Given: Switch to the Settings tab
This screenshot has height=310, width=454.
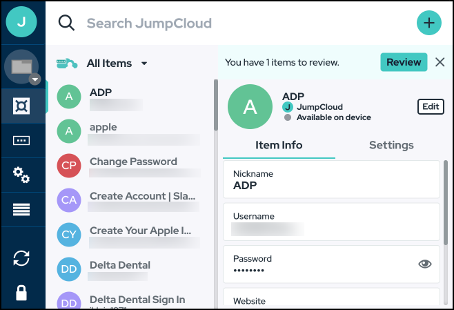Looking at the screenshot, I should (391, 146).
